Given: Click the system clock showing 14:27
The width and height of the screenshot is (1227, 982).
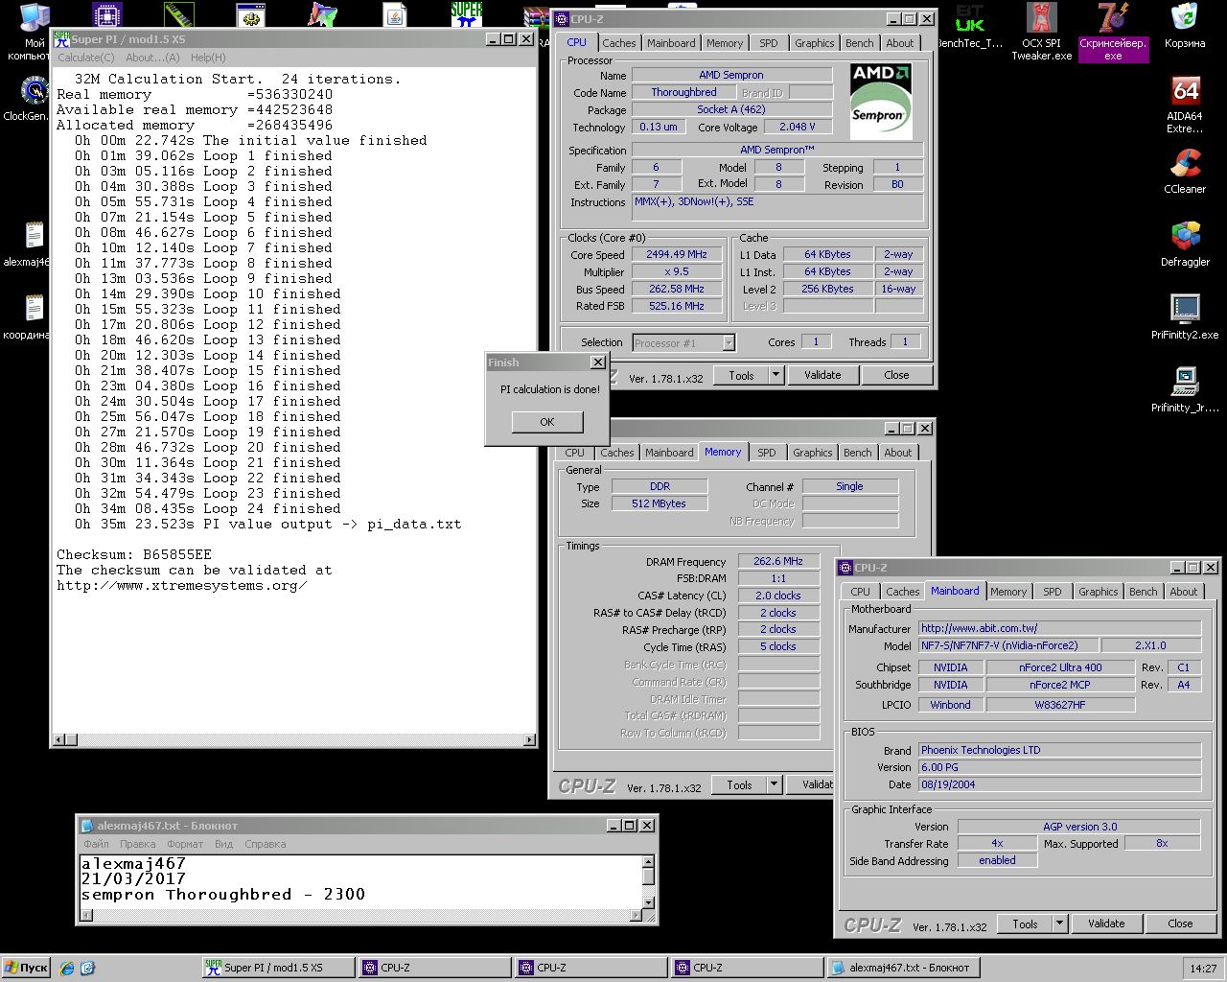Looking at the screenshot, I should (x=1203, y=969).
